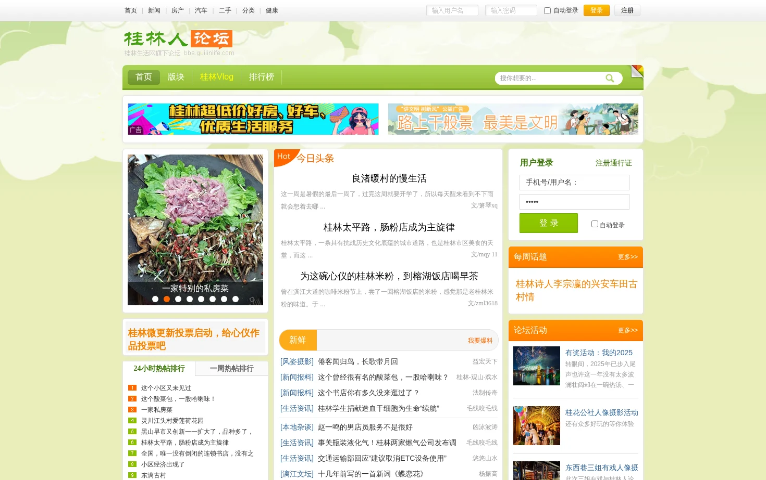The height and width of the screenshot is (480, 766).
Task: Click the search magnifier icon
Action: (x=609, y=78)
